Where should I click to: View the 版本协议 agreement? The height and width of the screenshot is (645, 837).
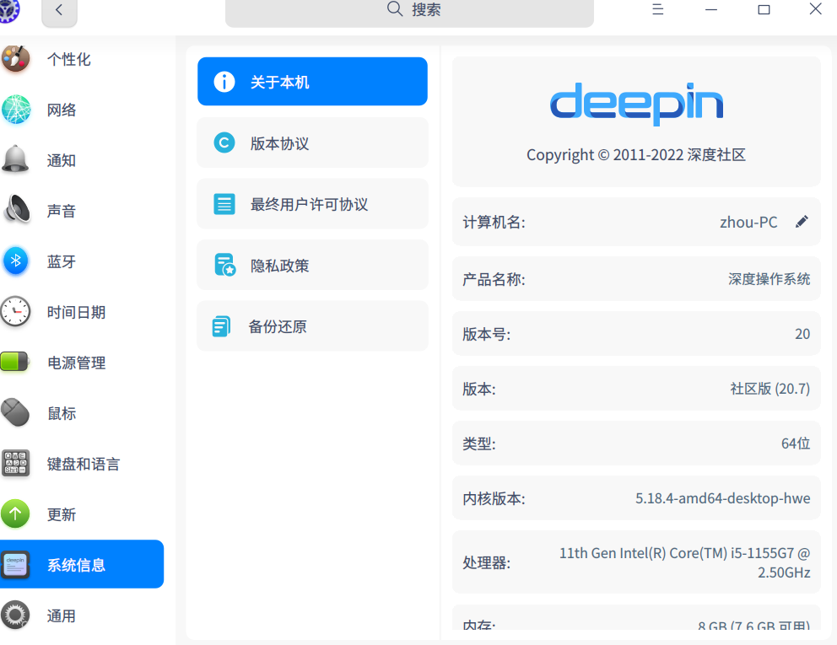click(x=312, y=142)
